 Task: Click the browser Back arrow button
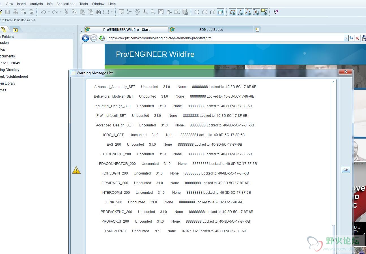click(85, 38)
